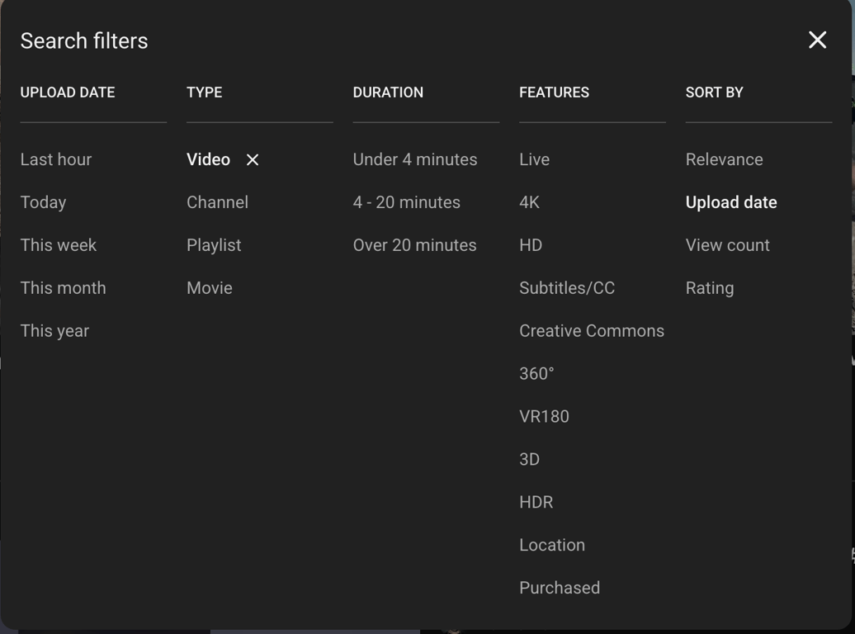The width and height of the screenshot is (855, 634).
Task: Select 4 - 20 minutes duration
Action: (407, 202)
